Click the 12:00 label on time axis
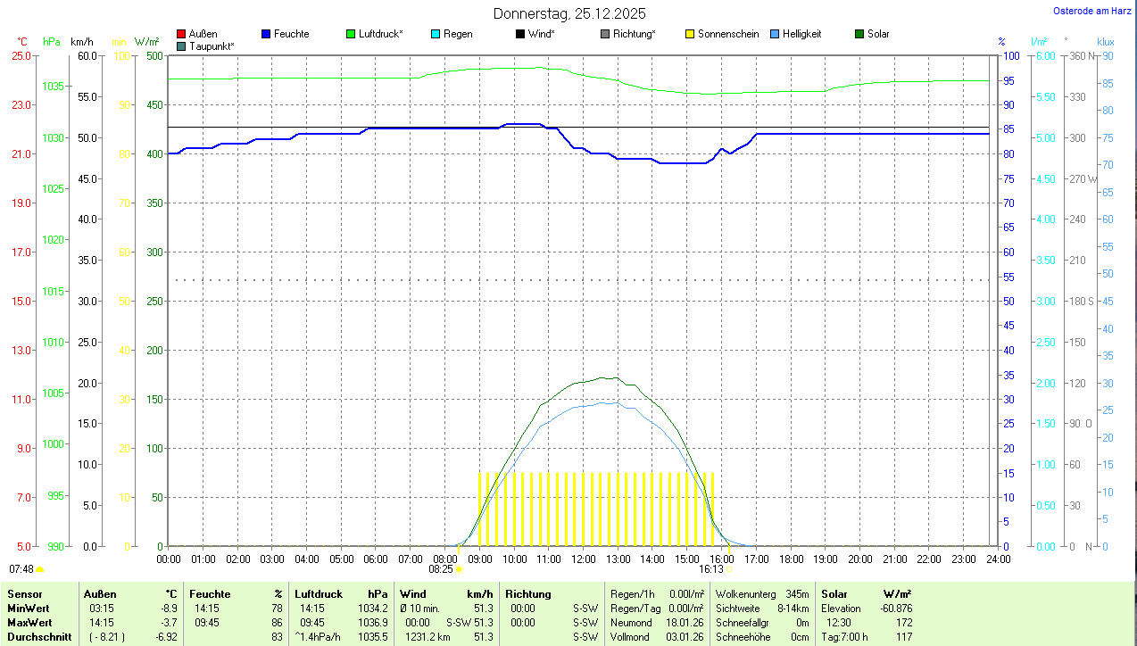This screenshot has width=1137, height=646. click(x=583, y=559)
